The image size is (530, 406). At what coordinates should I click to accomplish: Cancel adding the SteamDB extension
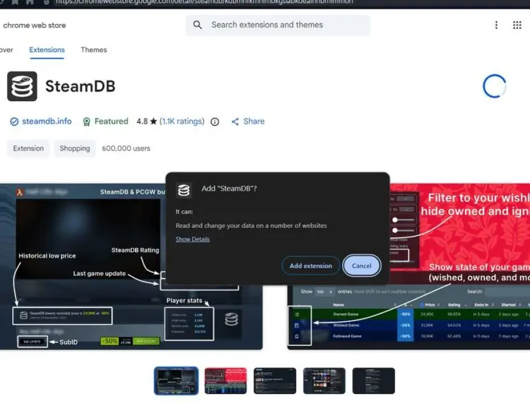coord(361,265)
